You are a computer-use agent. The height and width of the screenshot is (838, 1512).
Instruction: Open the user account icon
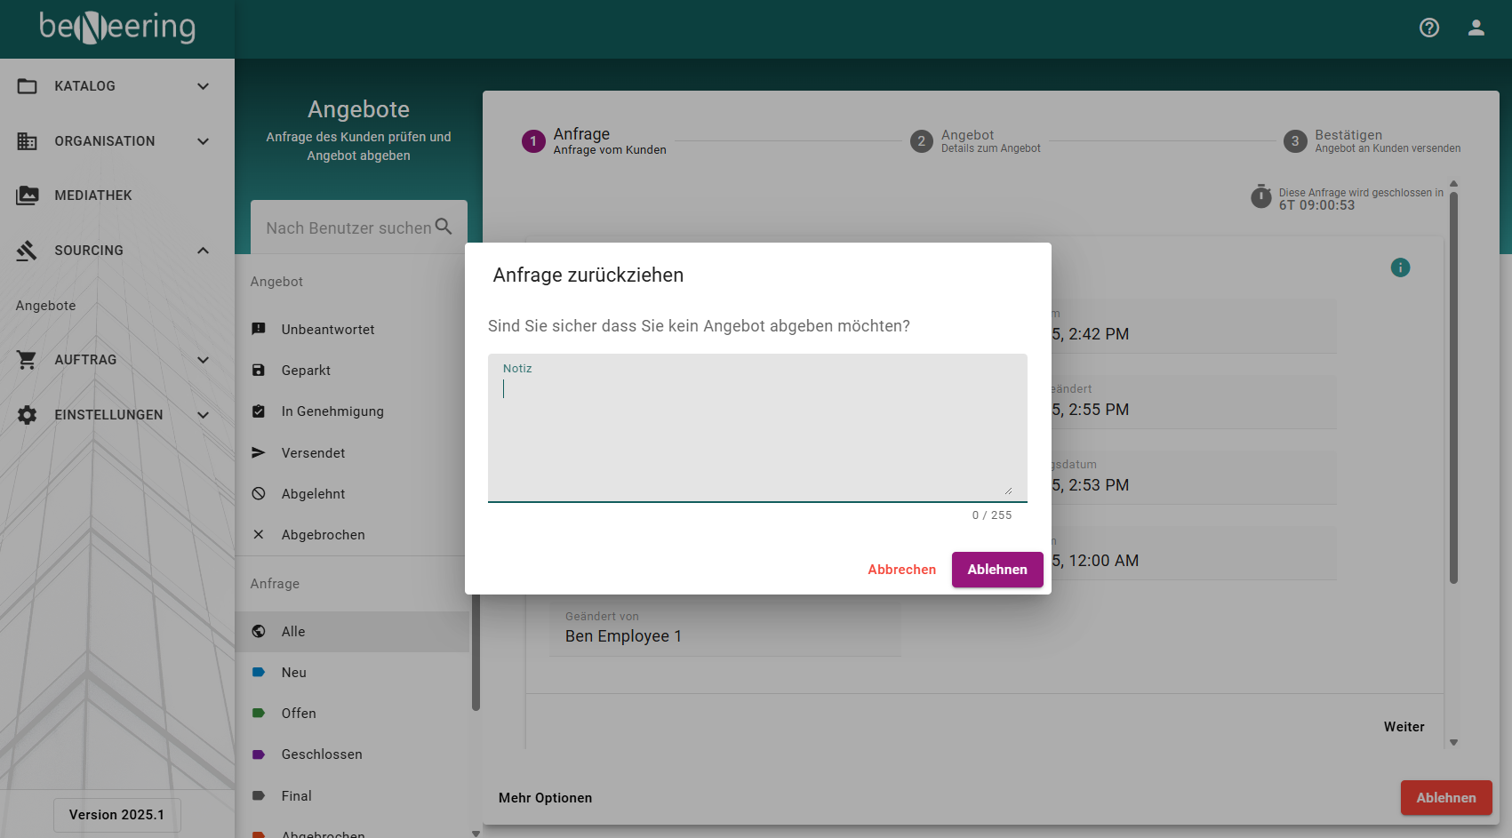[1476, 28]
